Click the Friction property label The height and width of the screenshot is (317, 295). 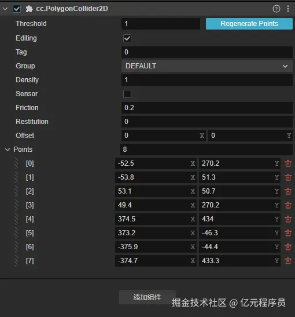click(27, 108)
